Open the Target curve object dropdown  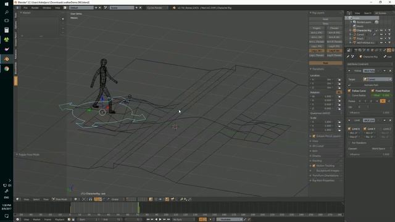[x=377, y=80]
